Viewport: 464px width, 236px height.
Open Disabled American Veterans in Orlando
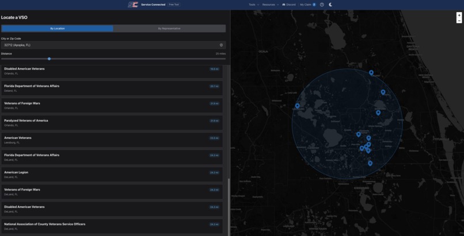pyautogui.click(x=112, y=71)
